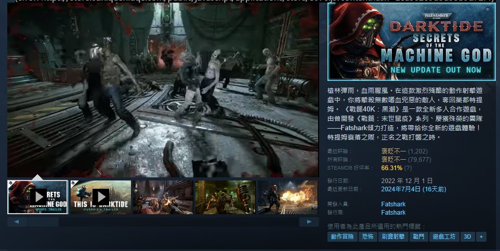Image resolution: width=500 pixels, height=251 pixels.
Task: Play the Secrets of the Machine God trailer
Action: (x=38, y=197)
